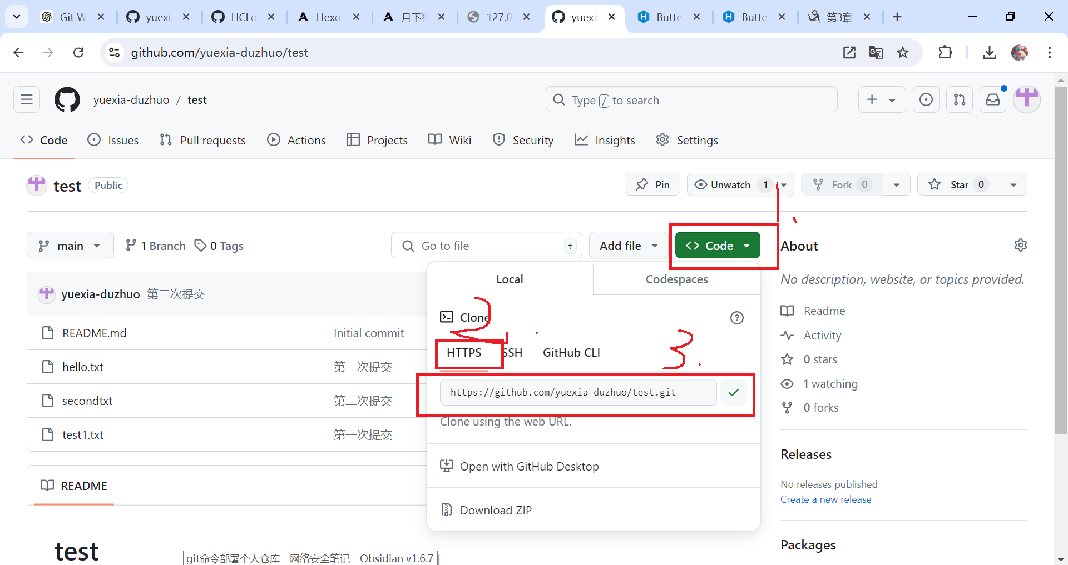The height and width of the screenshot is (565, 1068).
Task: Click the test repository avatar icon
Action: tap(37, 185)
